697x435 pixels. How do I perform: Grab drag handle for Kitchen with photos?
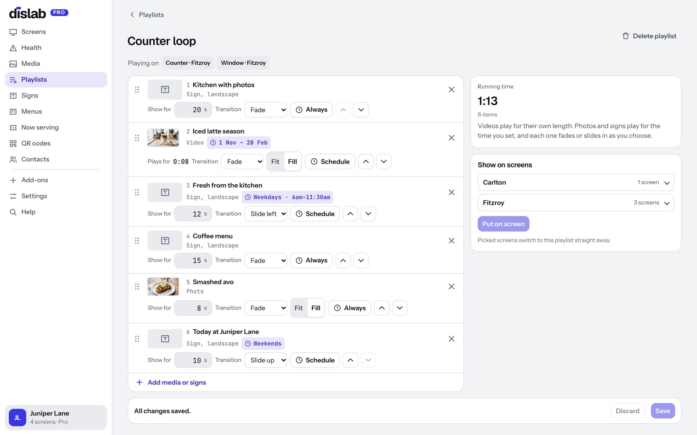point(137,90)
